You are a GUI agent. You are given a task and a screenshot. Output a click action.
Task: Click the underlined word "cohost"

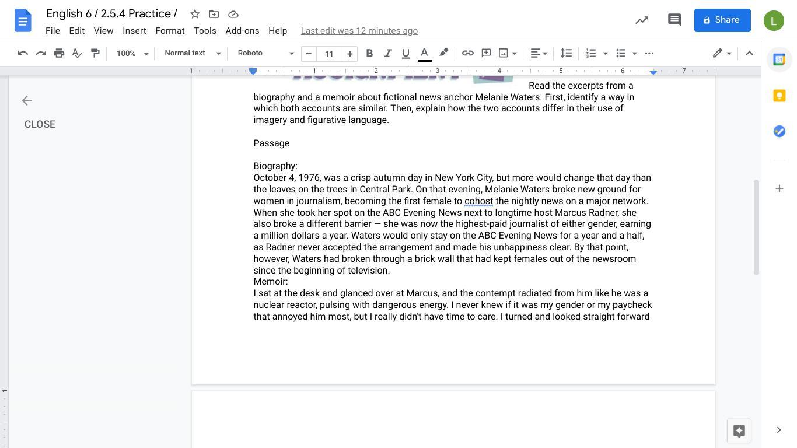click(479, 201)
